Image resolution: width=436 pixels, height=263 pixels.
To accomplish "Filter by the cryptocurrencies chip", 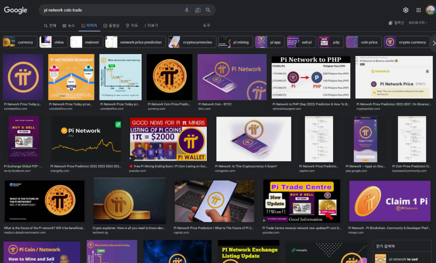I will (192, 42).
